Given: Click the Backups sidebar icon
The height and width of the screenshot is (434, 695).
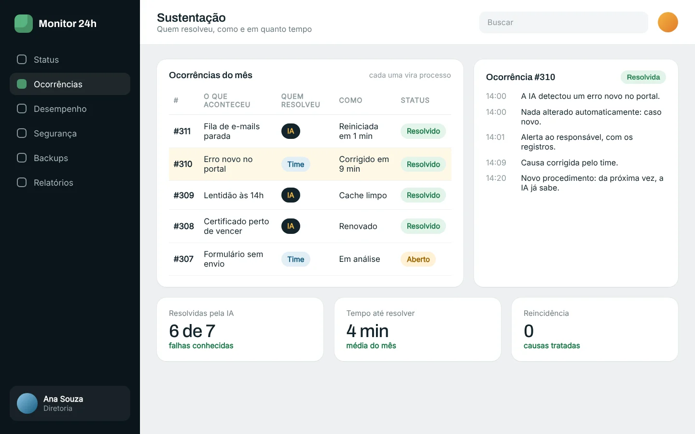Looking at the screenshot, I should point(22,158).
